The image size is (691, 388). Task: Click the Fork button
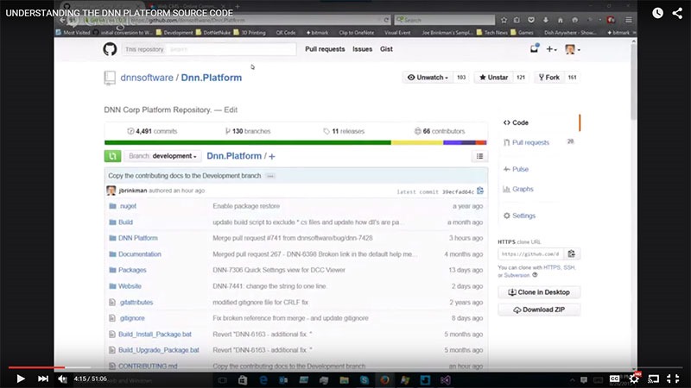pyautogui.click(x=549, y=78)
